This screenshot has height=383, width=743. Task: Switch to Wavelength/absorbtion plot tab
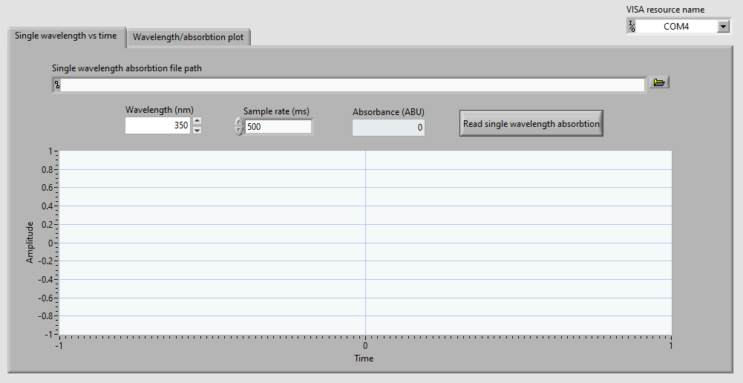[x=188, y=37]
